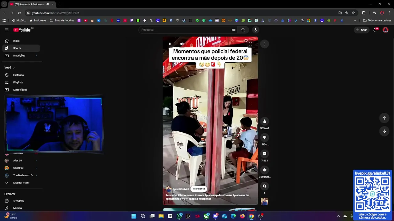Open Playlists in the sidebar
394x221 pixels.
tap(21, 82)
